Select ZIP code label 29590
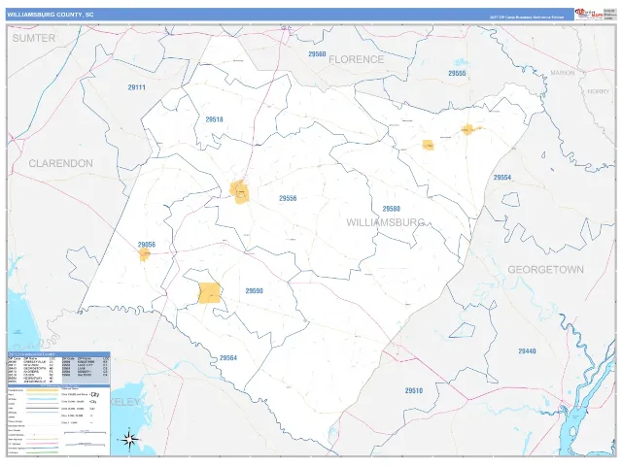The image size is (622, 466). click(x=254, y=291)
